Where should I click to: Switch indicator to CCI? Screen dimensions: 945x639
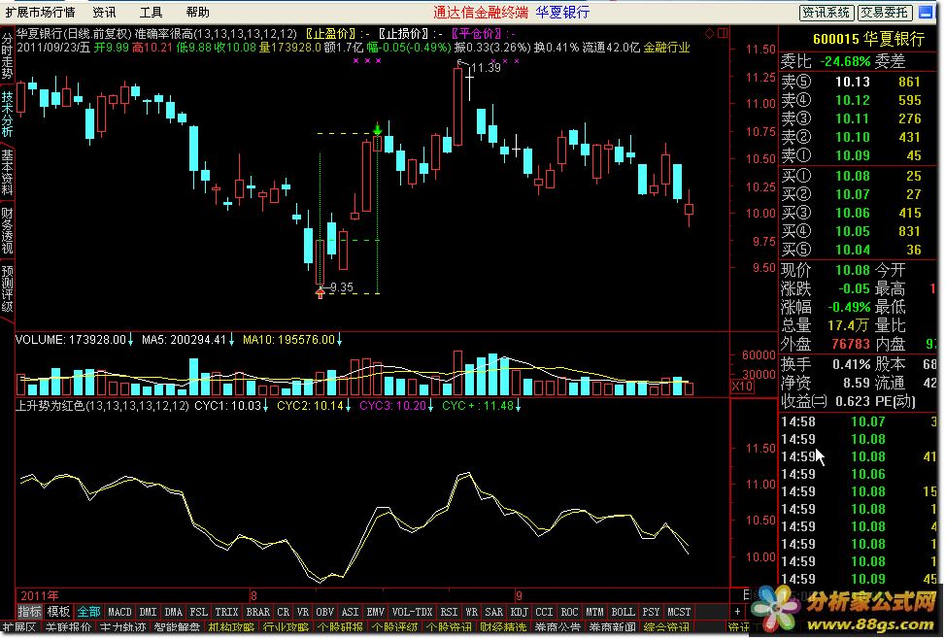pos(544,612)
